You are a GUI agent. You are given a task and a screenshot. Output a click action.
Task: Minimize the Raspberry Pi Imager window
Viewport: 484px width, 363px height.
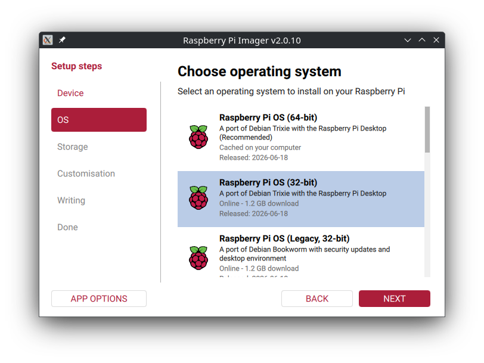pyautogui.click(x=408, y=40)
